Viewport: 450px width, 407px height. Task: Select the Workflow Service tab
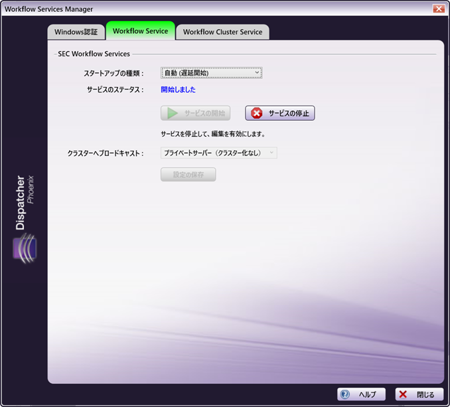click(140, 31)
